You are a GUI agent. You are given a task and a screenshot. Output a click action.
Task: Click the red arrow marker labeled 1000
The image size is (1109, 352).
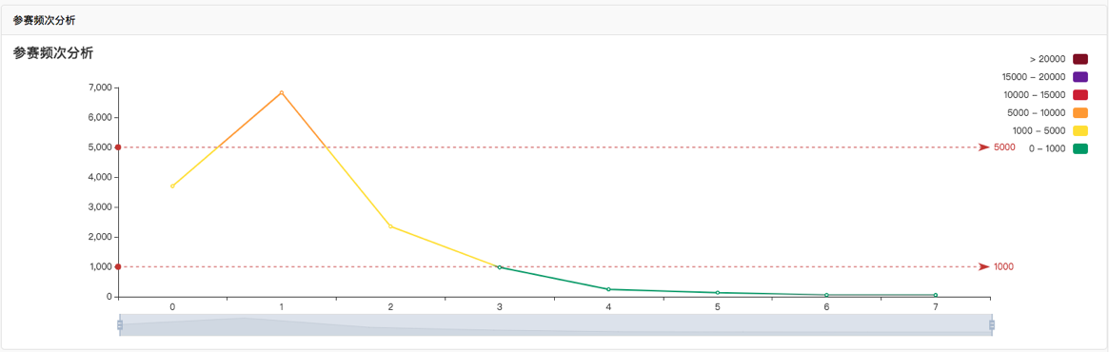point(984,266)
